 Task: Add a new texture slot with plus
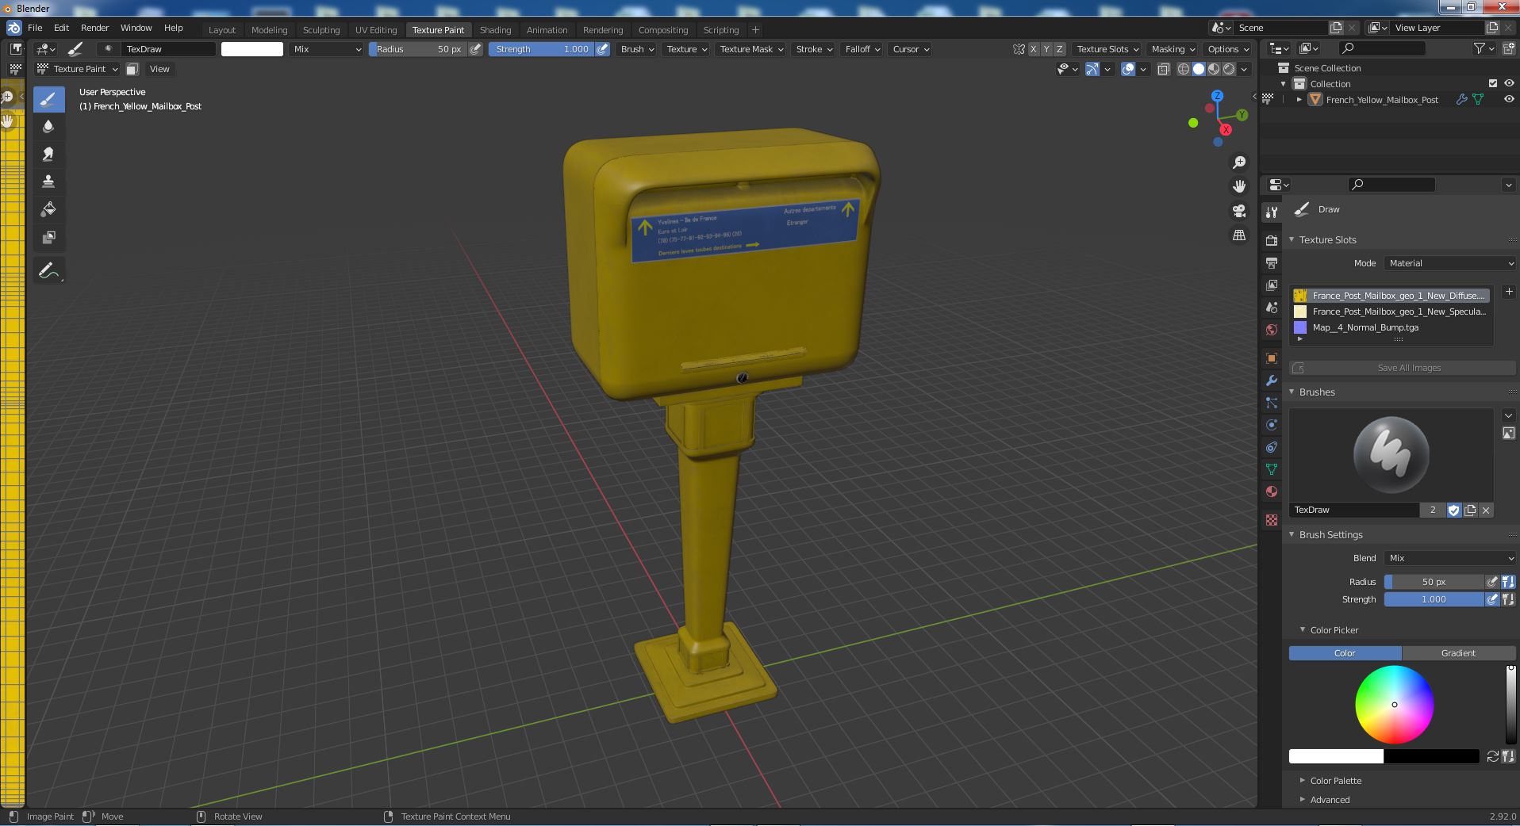click(x=1508, y=292)
